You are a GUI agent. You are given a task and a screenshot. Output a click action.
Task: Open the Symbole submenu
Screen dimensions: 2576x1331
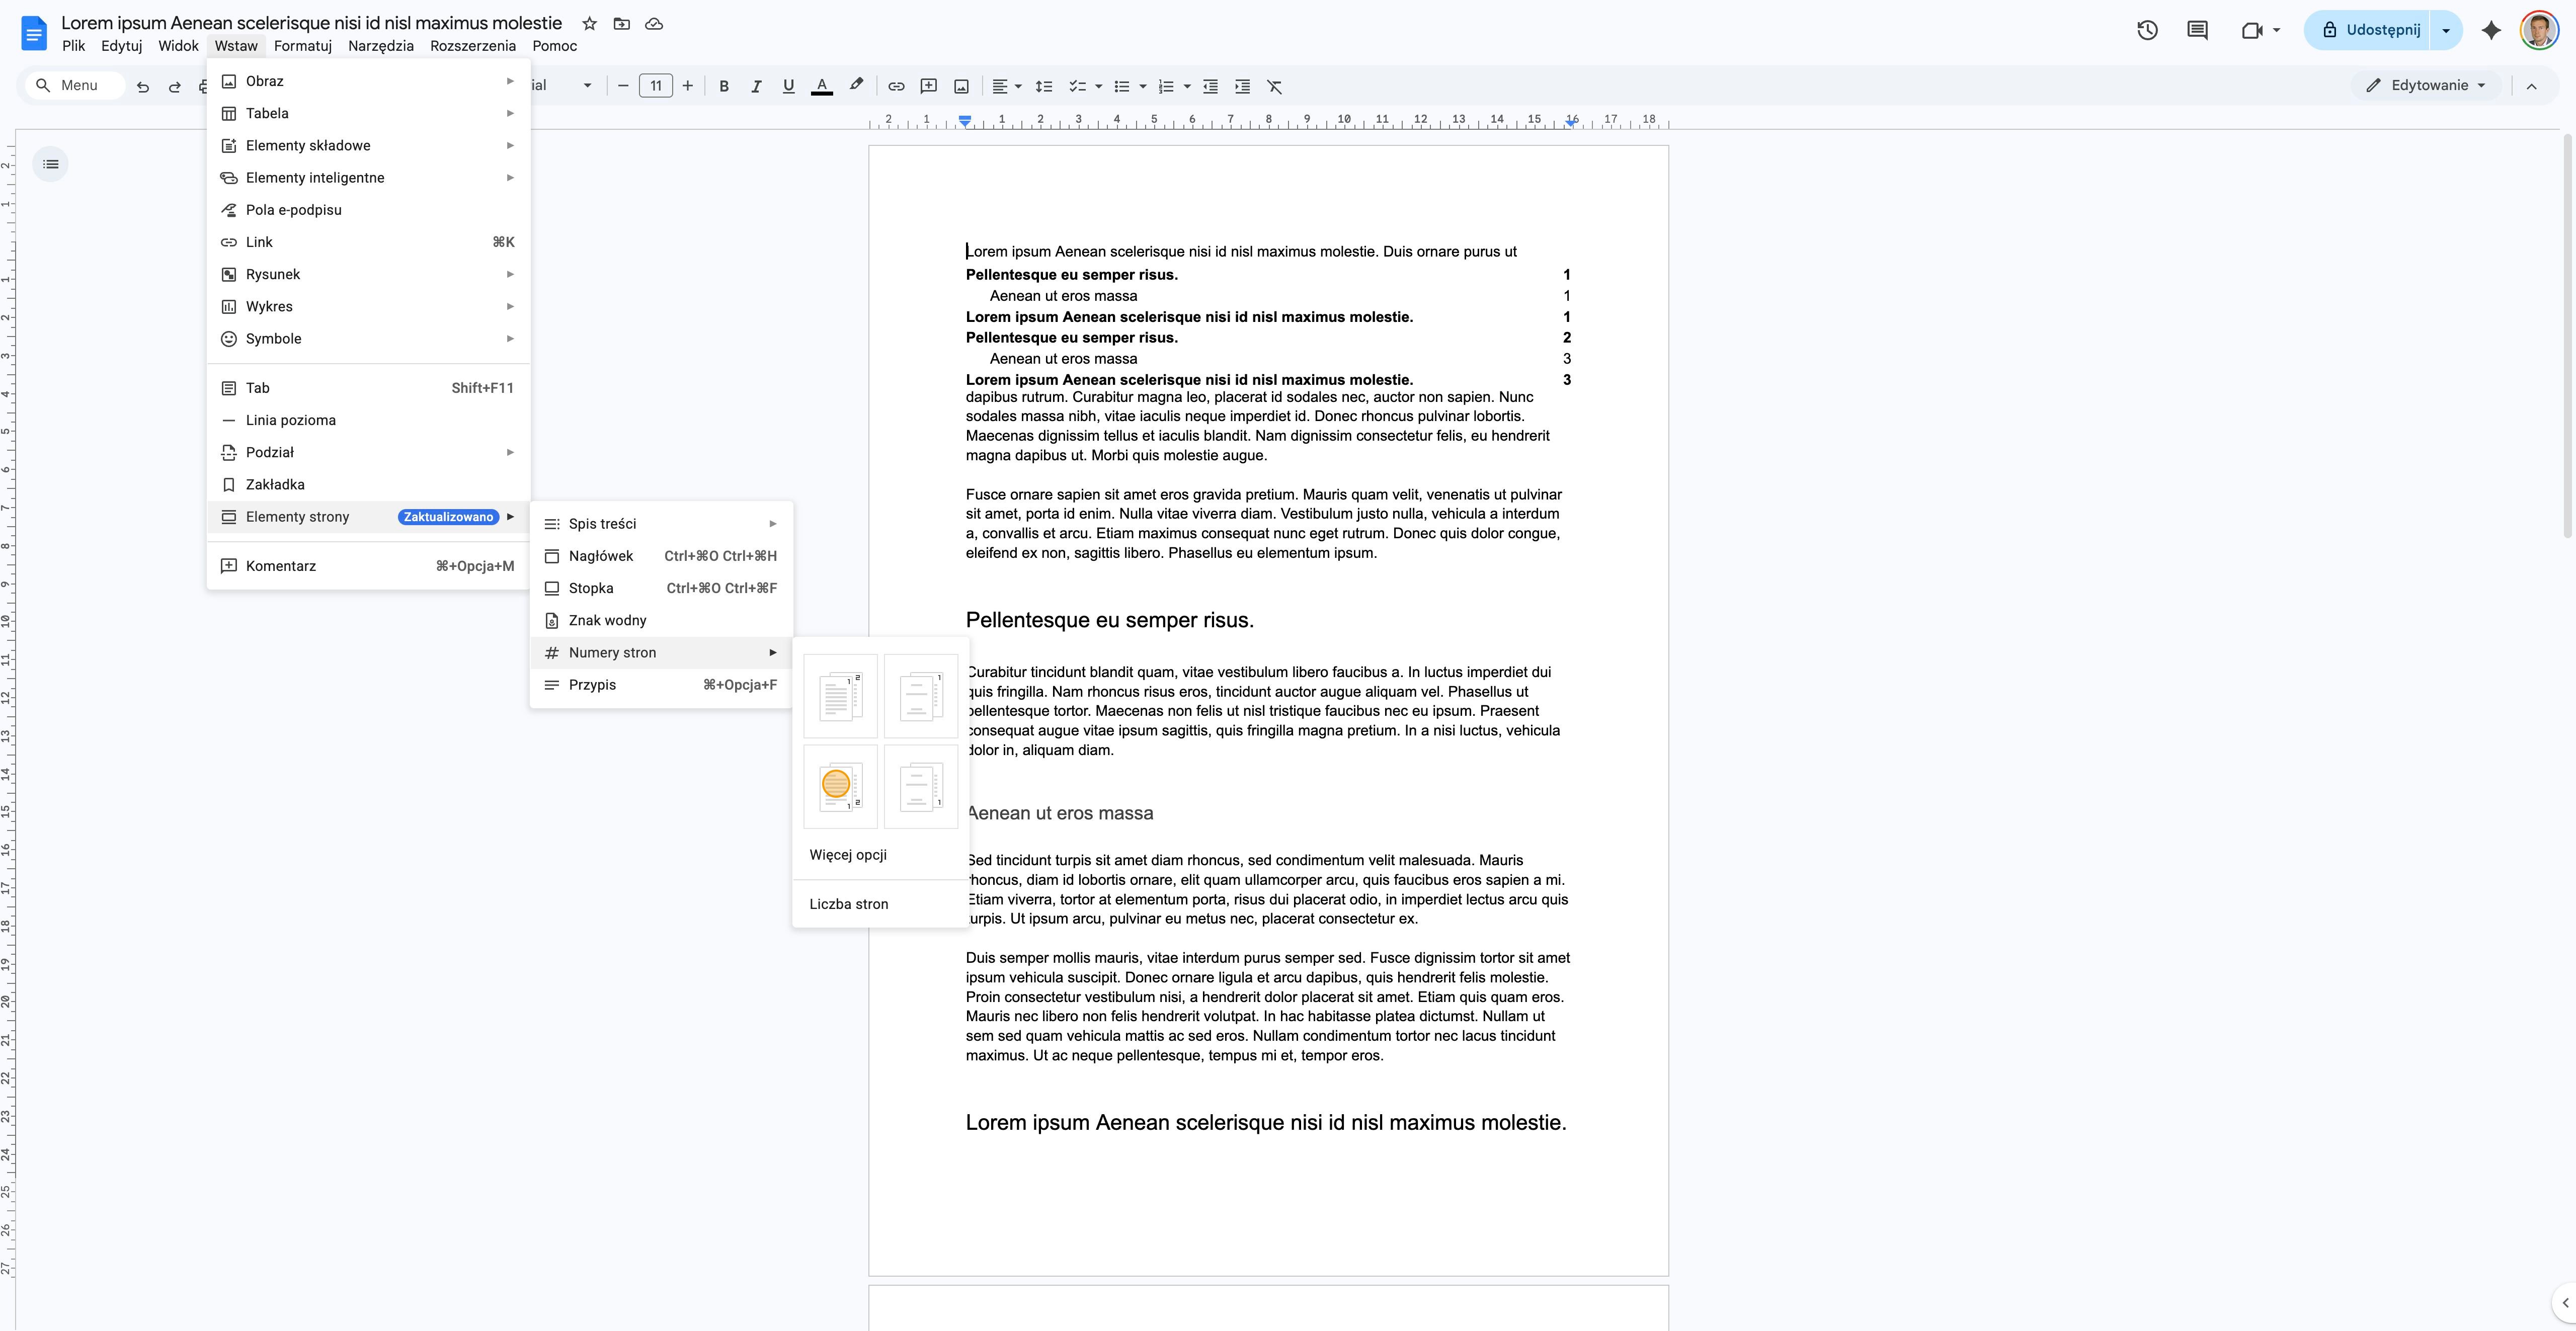click(368, 339)
